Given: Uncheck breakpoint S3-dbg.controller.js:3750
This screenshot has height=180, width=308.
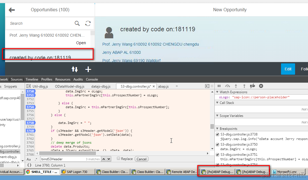Looking at the screenshot, I should click(x=218, y=144).
